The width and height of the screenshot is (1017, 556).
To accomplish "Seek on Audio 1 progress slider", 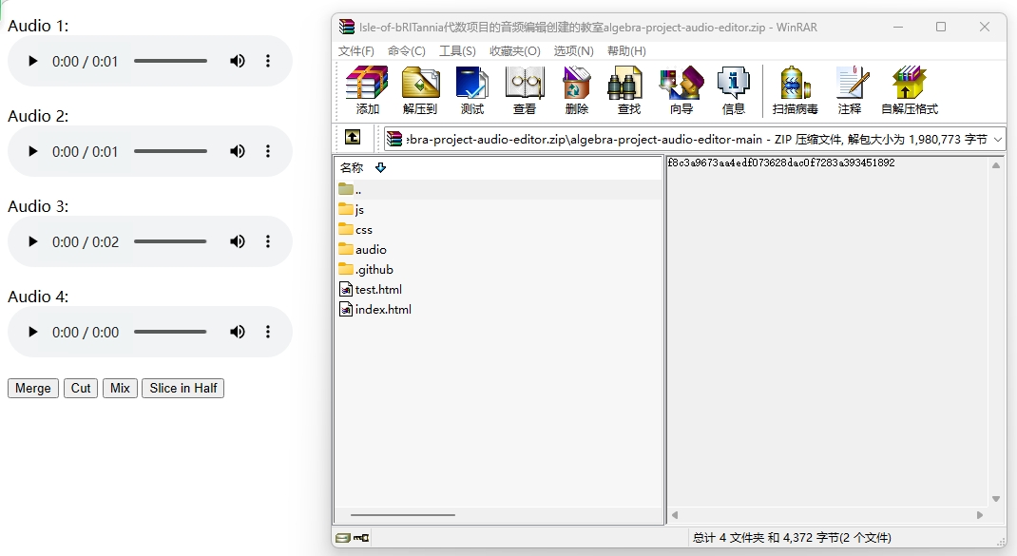I will 170,61.
